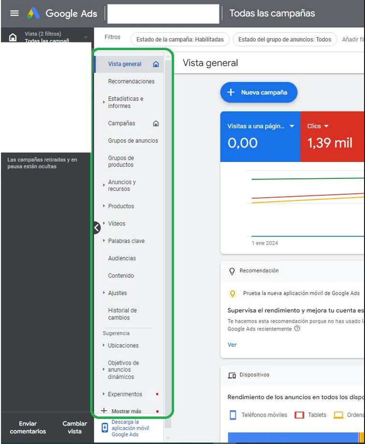Open the Visitas a una página dropdown

(292, 126)
